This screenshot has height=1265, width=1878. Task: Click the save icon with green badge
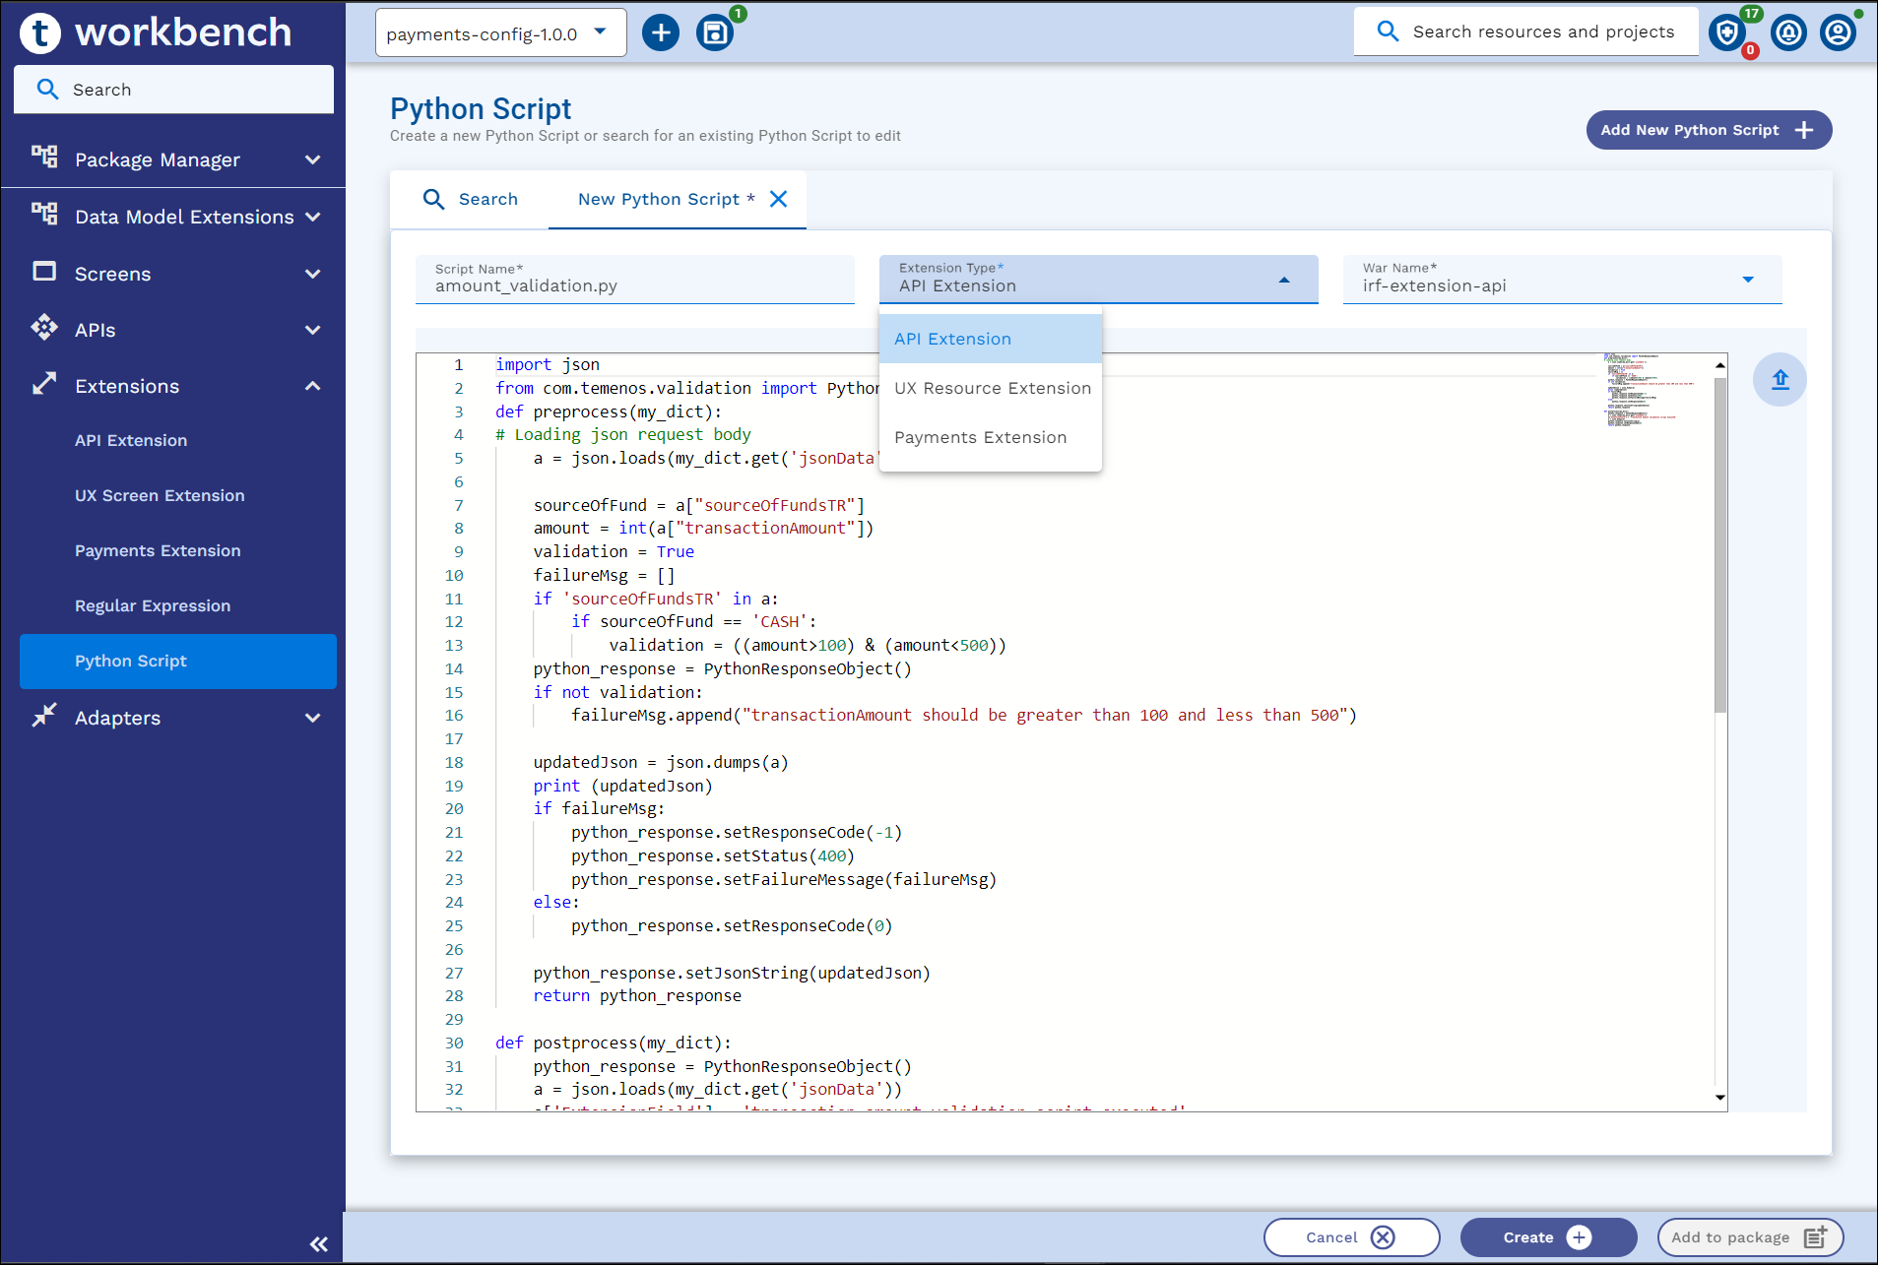click(715, 33)
